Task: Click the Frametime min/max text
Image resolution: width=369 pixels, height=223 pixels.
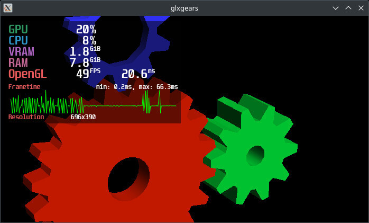Action: coord(136,86)
